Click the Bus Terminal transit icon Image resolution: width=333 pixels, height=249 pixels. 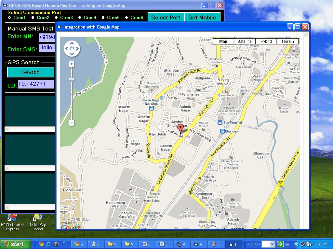pyautogui.click(x=220, y=122)
